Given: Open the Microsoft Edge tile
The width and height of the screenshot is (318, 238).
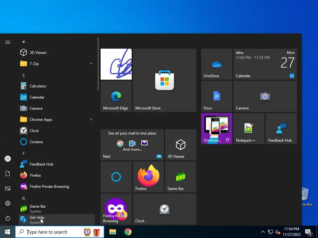Looking at the screenshot, I should 116,96.
